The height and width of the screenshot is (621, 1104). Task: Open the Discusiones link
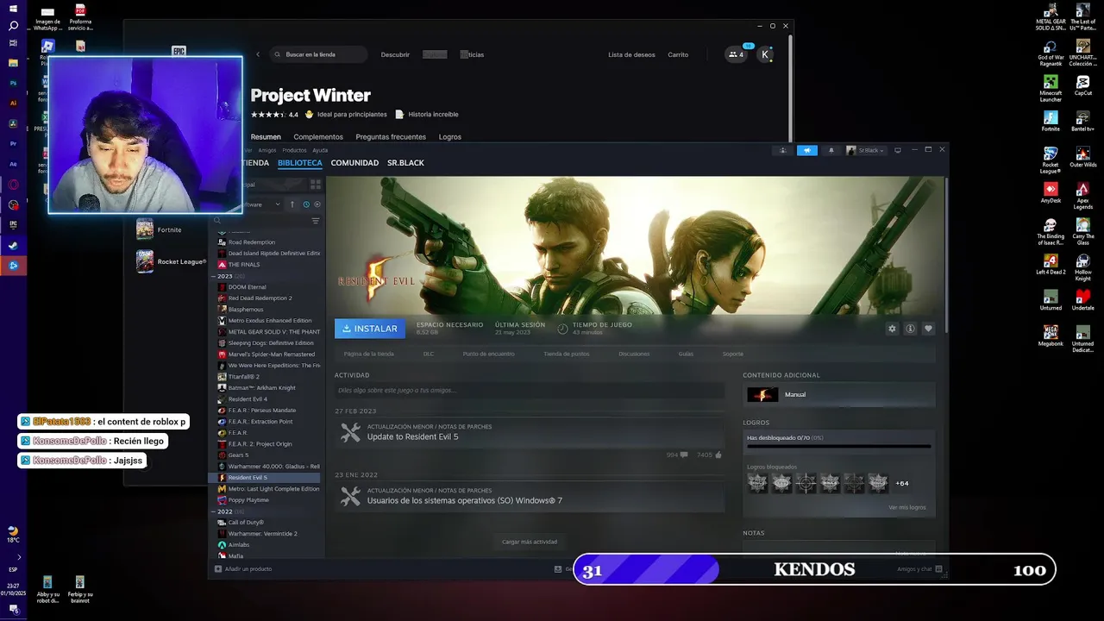[x=634, y=354]
